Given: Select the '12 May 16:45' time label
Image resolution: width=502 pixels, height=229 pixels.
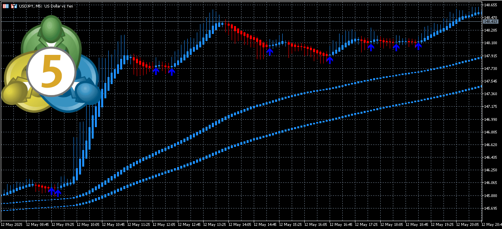Looking at the screenshot, I should [341, 225].
